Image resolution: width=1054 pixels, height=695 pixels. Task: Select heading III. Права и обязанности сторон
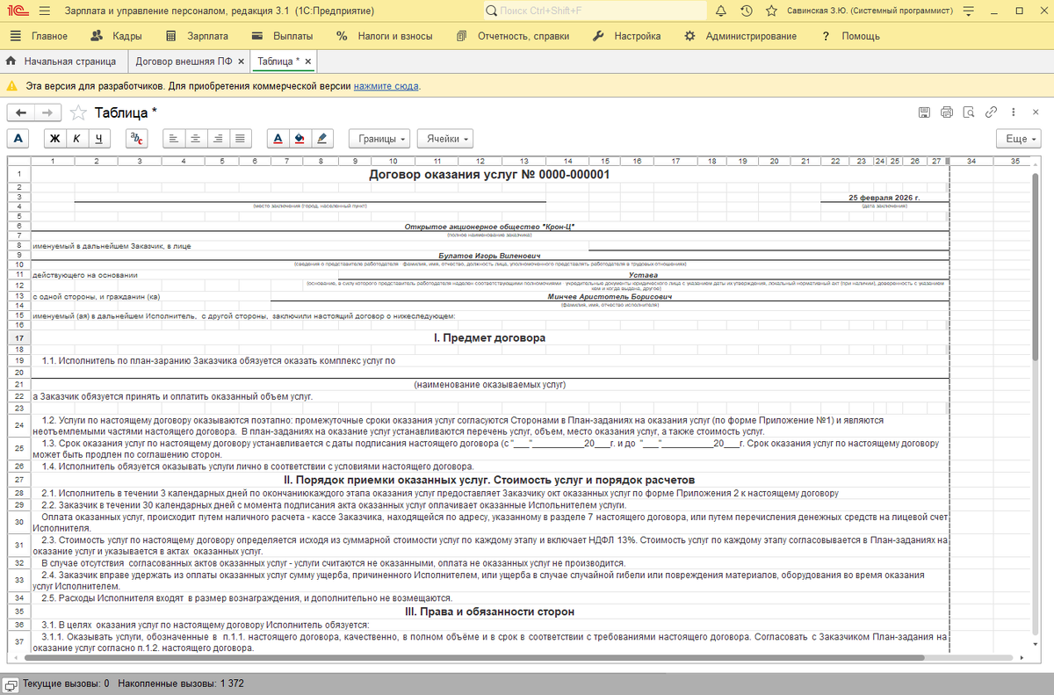(489, 612)
